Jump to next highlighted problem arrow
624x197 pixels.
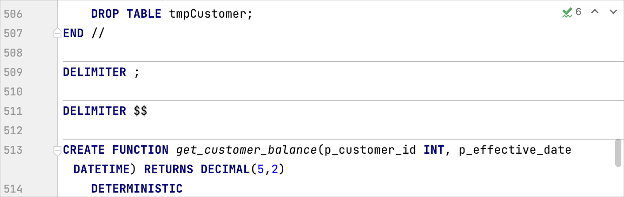point(613,12)
